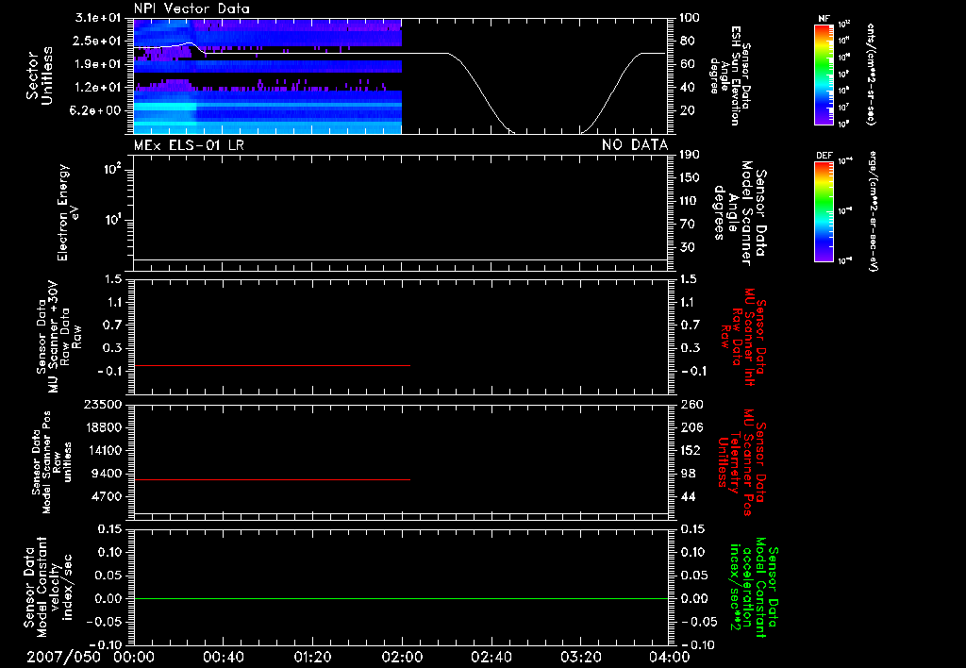The width and height of the screenshot is (966, 668).
Task: Click the 206 telemetry axis tick
Action: click(x=691, y=427)
